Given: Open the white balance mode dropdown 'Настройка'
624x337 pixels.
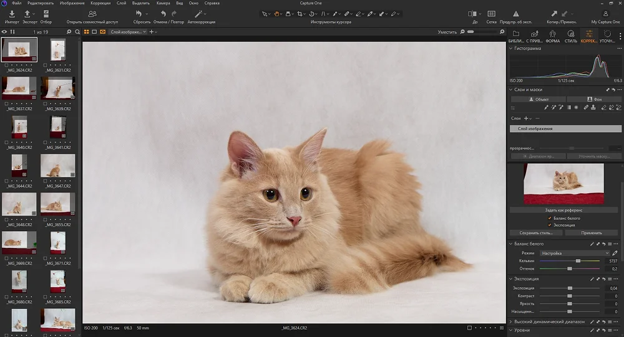Looking at the screenshot, I should point(575,254).
